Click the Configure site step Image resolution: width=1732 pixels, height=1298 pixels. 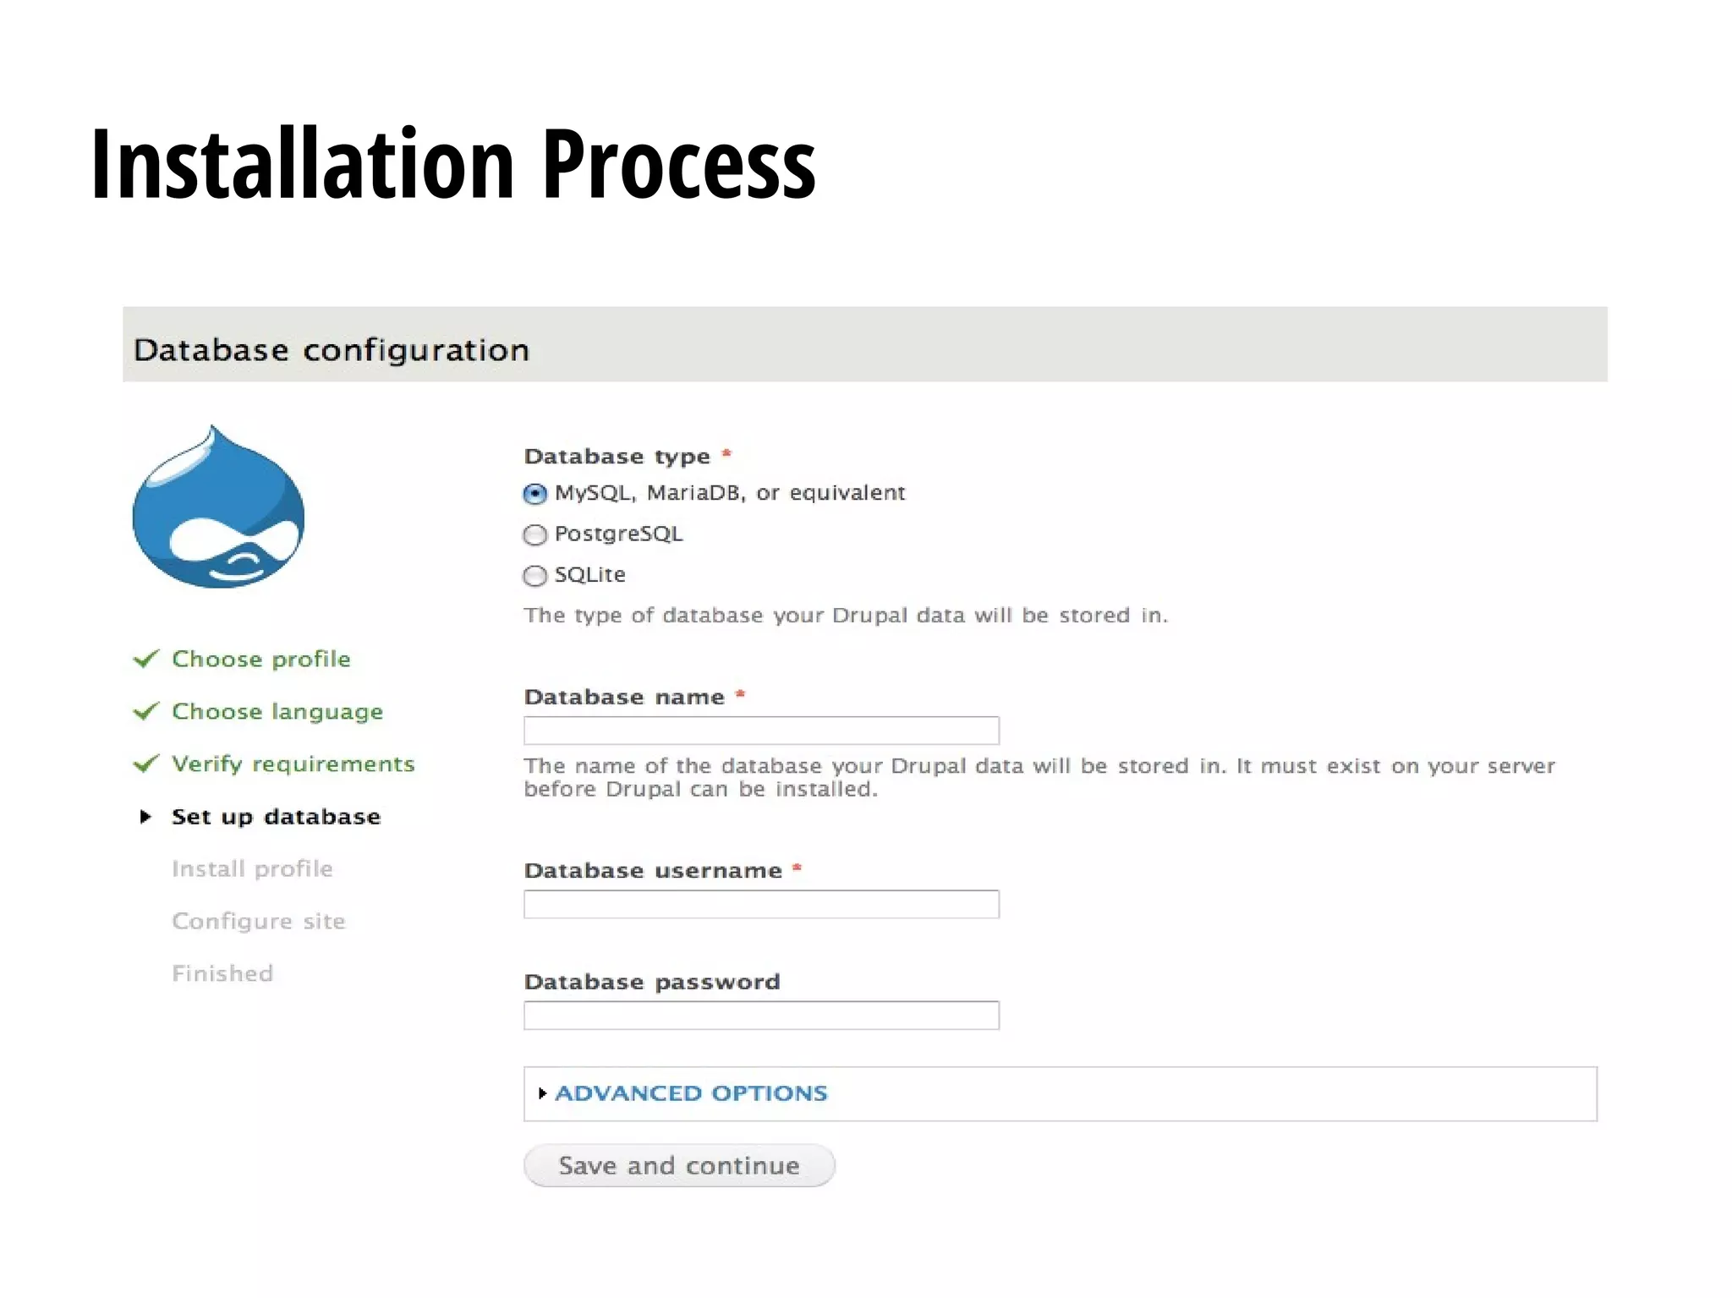259,921
